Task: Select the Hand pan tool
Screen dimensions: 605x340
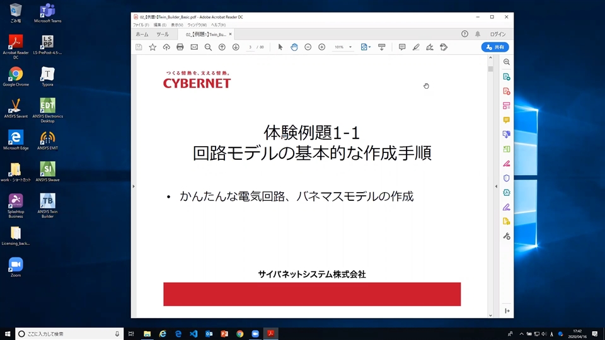Action: point(294,47)
